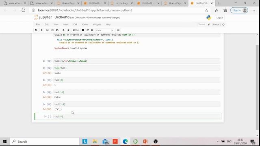Open Microsoft Edge from taskbar
Viewport: 260px width, 146px height.
coord(125,142)
